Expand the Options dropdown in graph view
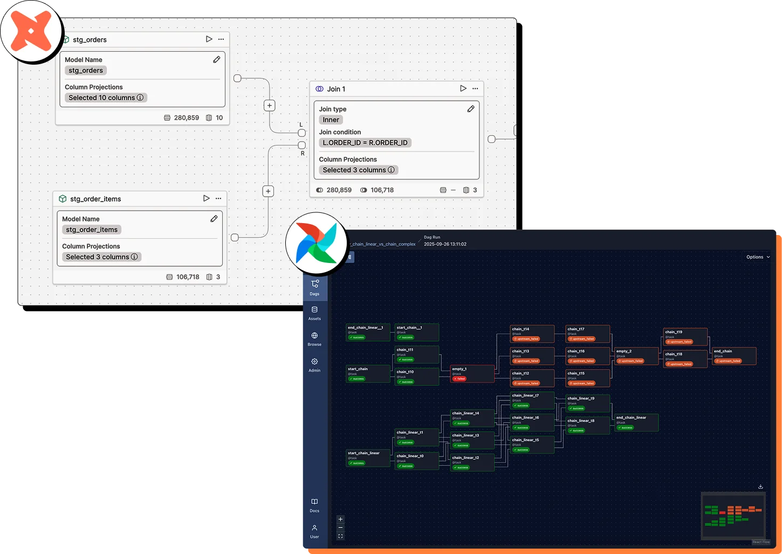The height and width of the screenshot is (554, 782). 757,257
